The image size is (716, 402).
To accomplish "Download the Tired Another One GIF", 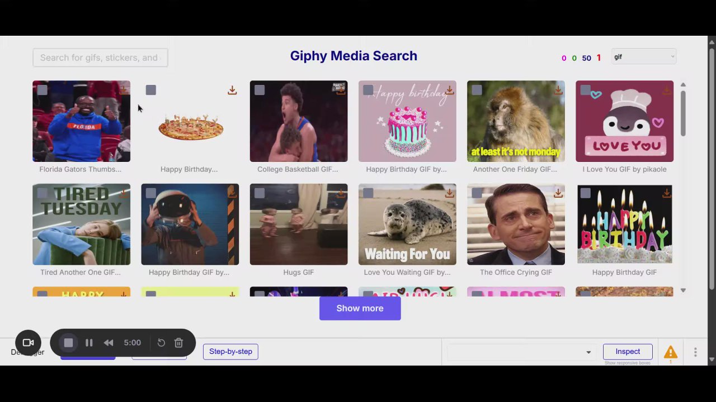I will click(124, 193).
